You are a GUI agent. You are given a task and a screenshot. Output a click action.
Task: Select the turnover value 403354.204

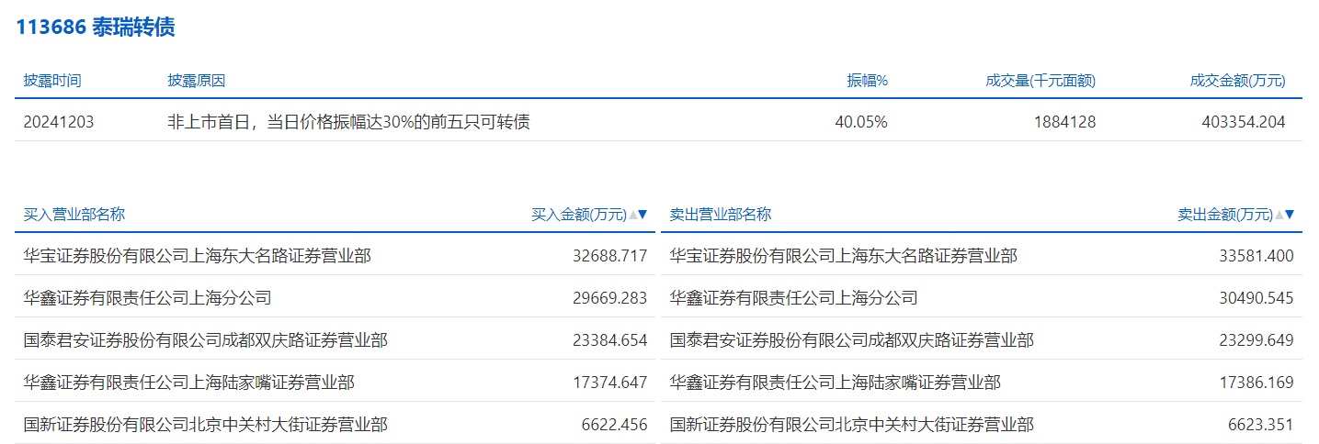coord(1244,122)
